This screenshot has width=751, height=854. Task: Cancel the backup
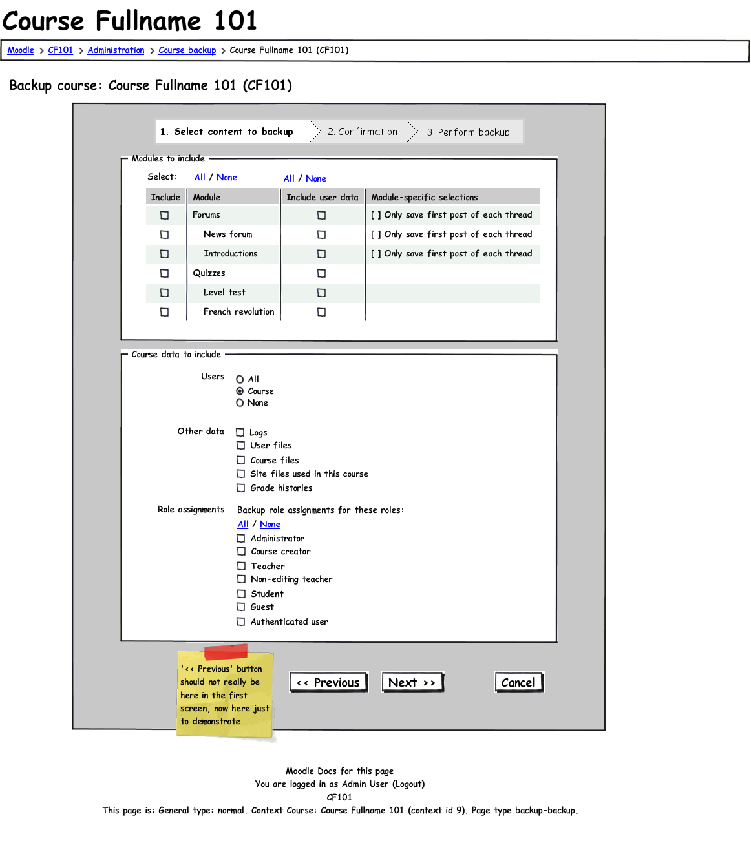520,682
